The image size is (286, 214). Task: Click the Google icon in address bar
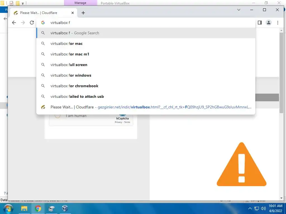point(43,23)
